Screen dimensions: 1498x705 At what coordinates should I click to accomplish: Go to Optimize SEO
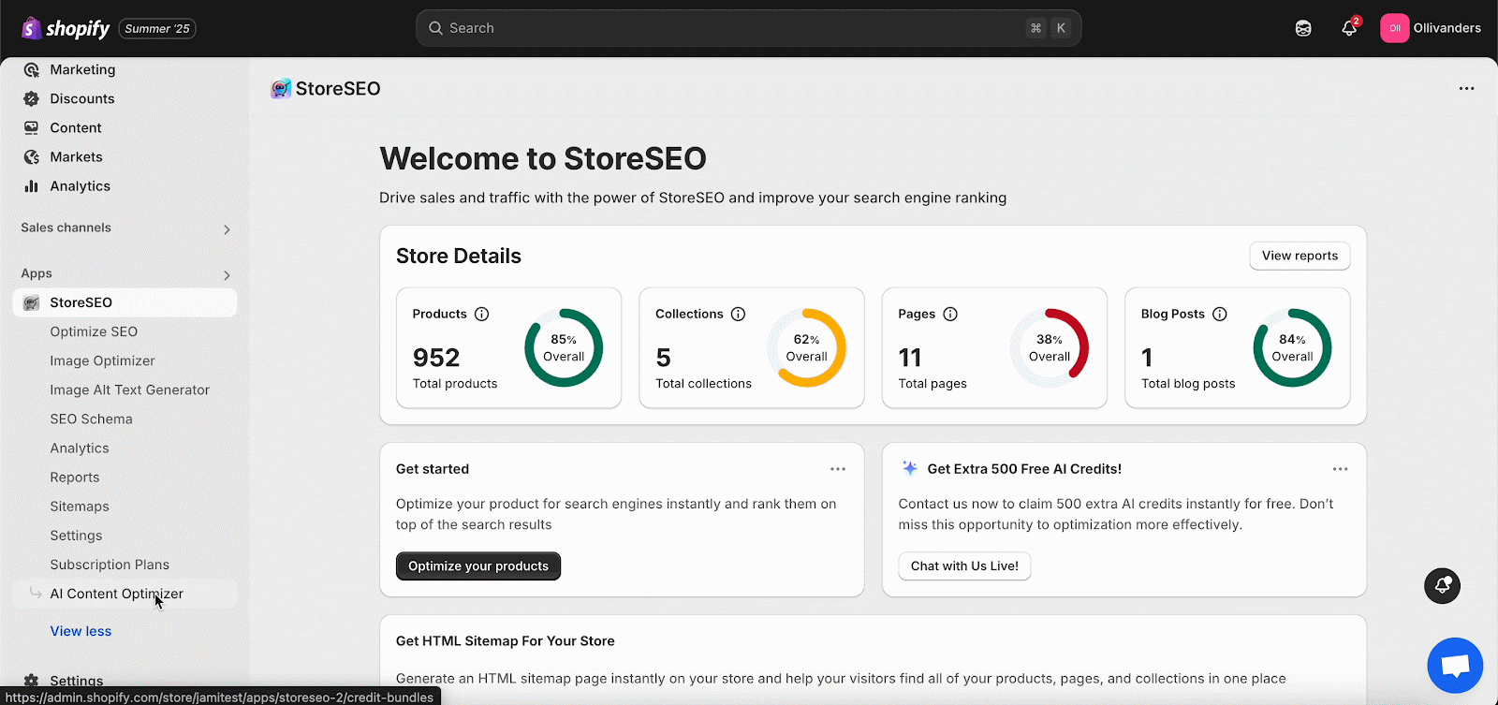94,331
